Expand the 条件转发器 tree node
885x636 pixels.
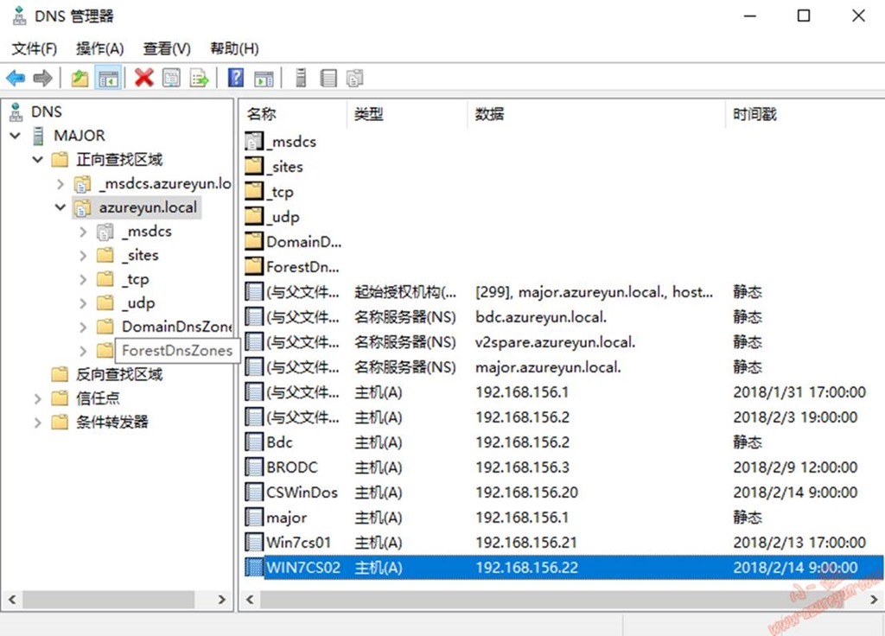coord(38,422)
